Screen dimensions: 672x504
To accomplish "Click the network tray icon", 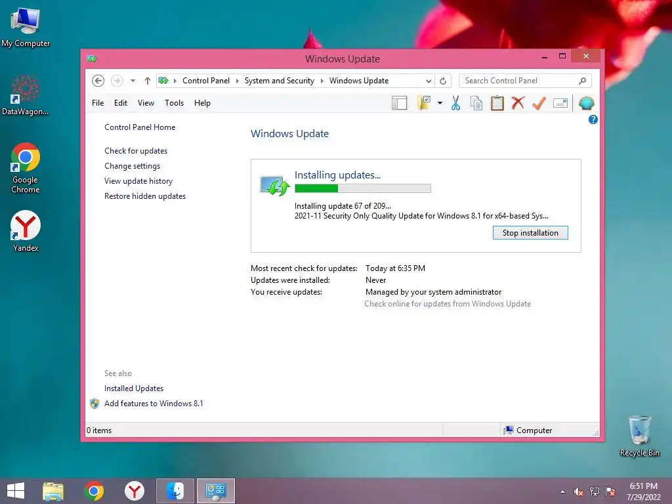I will click(595, 492).
